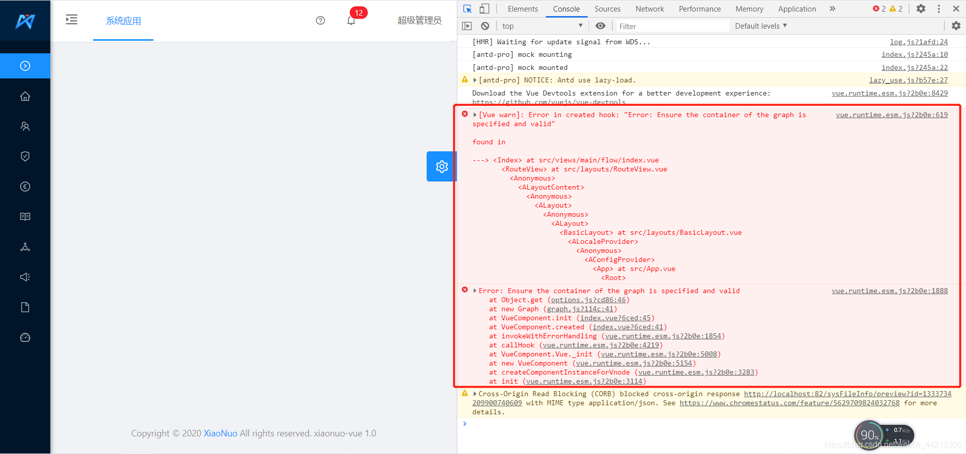Viewport: 966px width, 454px height.
Task: Switch to the Application tab
Action: coord(797,9)
